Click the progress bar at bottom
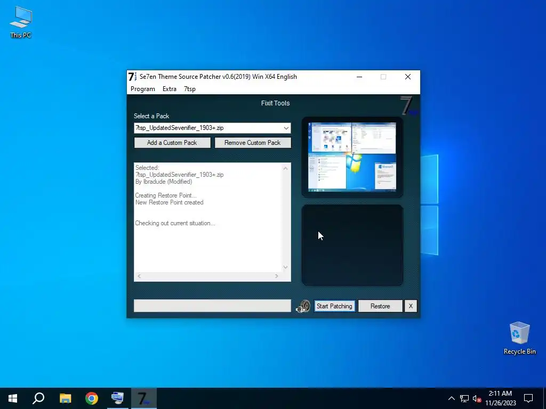Viewport: 546px width, 409px height. [x=212, y=306]
